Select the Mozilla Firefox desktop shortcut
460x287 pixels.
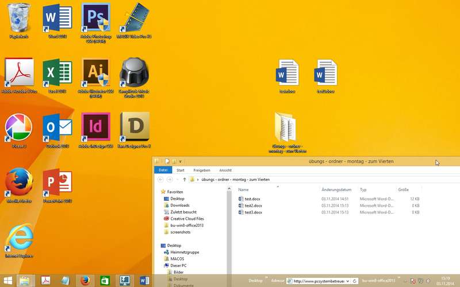[x=19, y=183]
